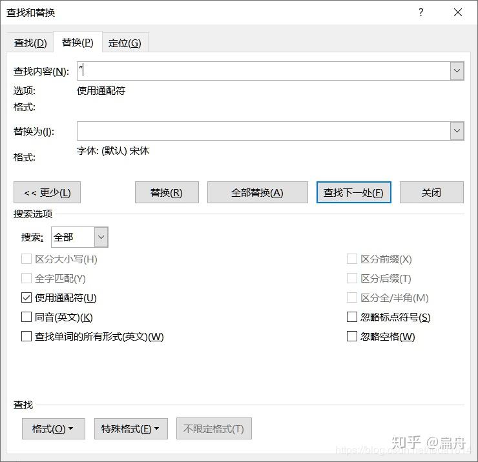
Task: Toggle the 区分后缀(T) checkbox
Action: click(352, 278)
